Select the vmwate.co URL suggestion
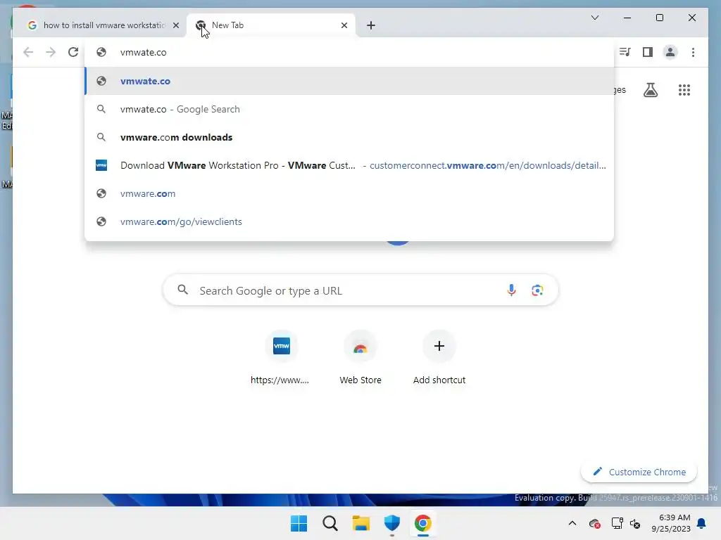The width and height of the screenshot is (721, 540). [349, 81]
